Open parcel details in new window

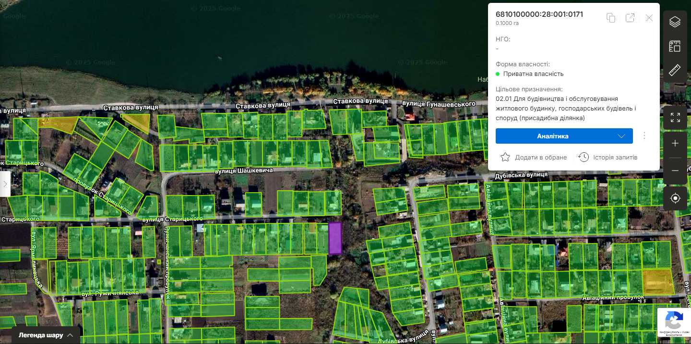click(630, 18)
